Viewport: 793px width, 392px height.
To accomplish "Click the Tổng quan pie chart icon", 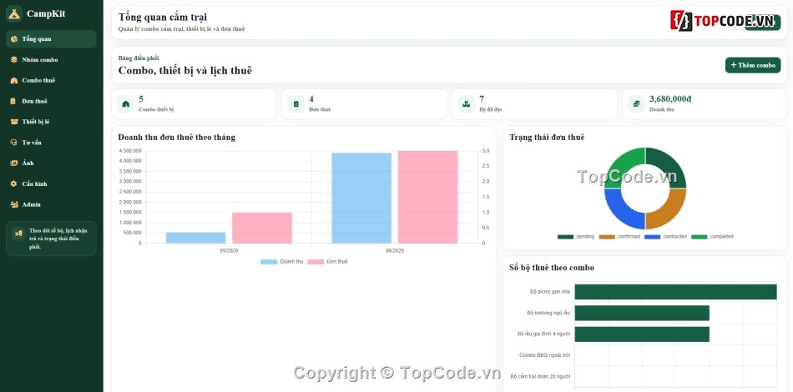I will click(14, 39).
